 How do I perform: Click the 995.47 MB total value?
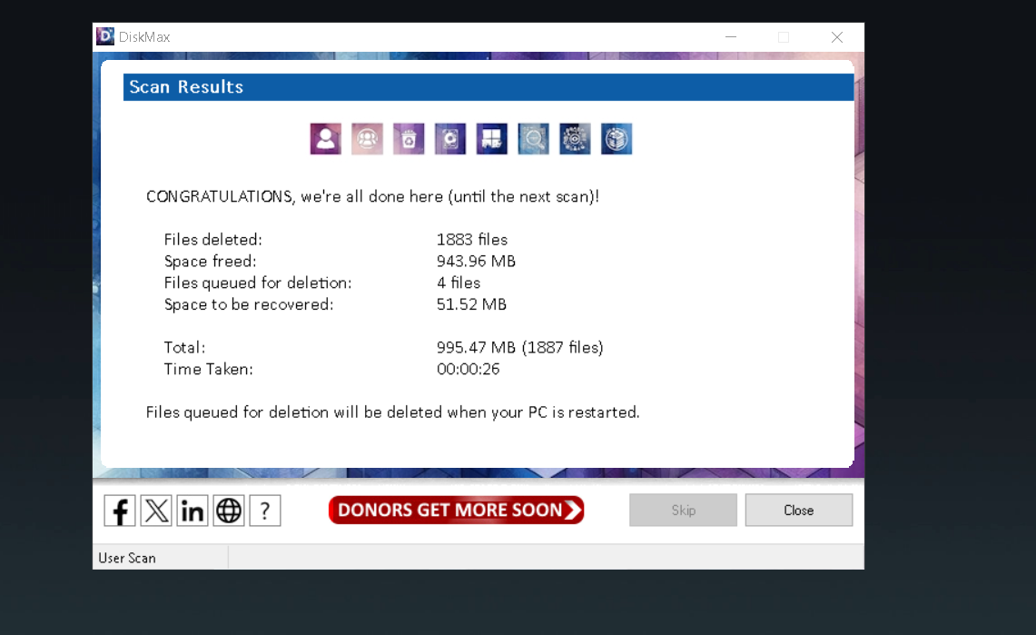(x=520, y=348)
